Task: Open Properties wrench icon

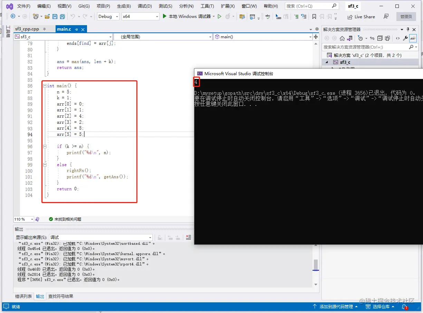Action: click(405, 38)
